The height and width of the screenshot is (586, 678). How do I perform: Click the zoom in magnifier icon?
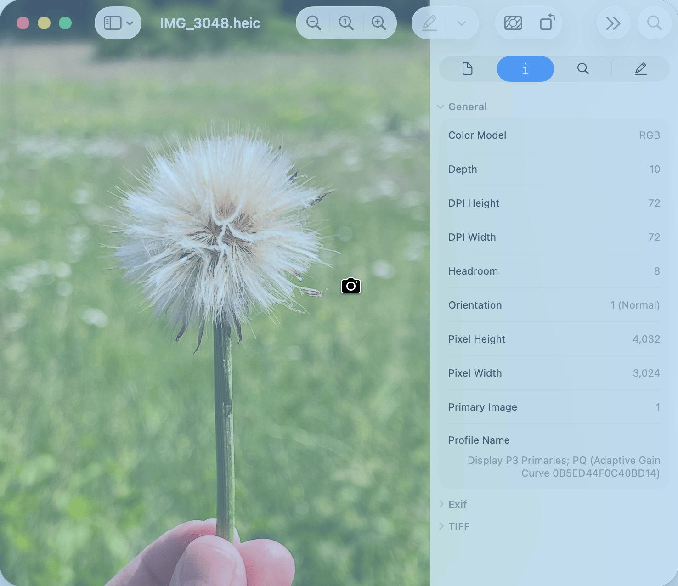tap(379, 23)
